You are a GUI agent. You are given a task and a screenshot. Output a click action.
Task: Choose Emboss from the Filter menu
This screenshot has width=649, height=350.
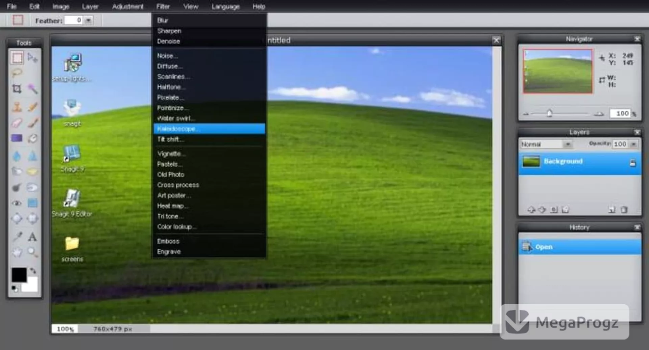pos(209,241)
